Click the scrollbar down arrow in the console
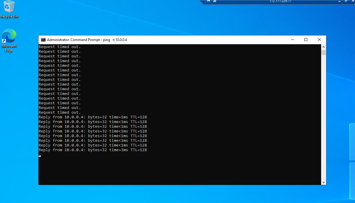The height and width of the screenshot is (203, 355). [324, 182]
